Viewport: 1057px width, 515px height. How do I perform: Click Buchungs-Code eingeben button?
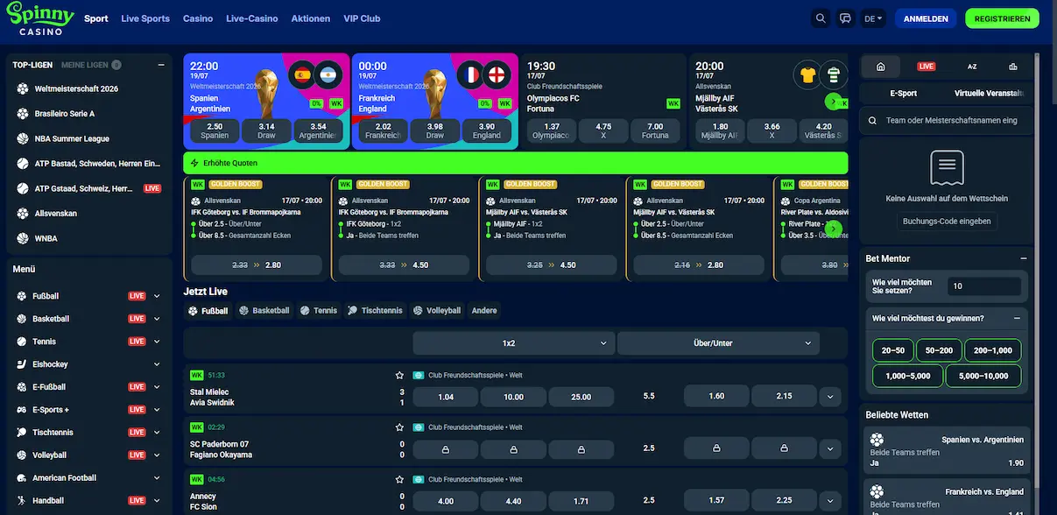pos(947,222)
